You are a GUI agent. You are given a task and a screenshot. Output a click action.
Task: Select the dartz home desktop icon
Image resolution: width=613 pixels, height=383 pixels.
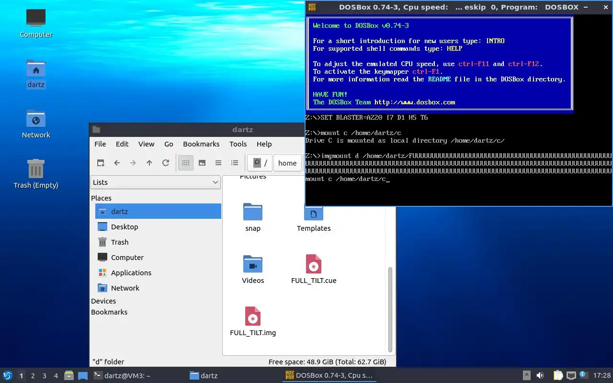pyautogui.click(x=36, y=74)
